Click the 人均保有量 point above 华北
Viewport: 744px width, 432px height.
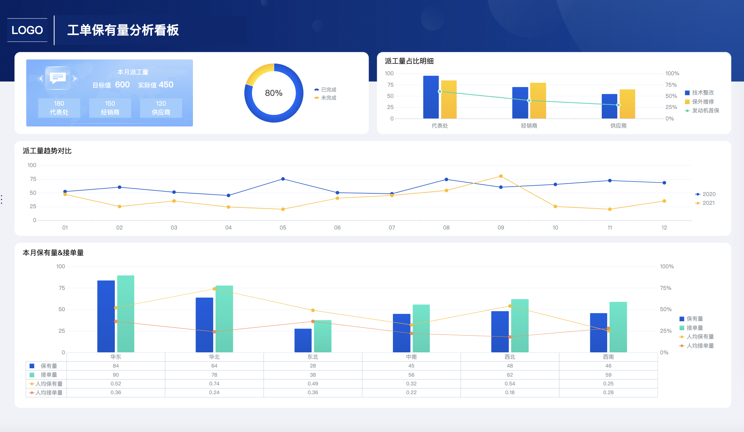(x=214, y=289)
